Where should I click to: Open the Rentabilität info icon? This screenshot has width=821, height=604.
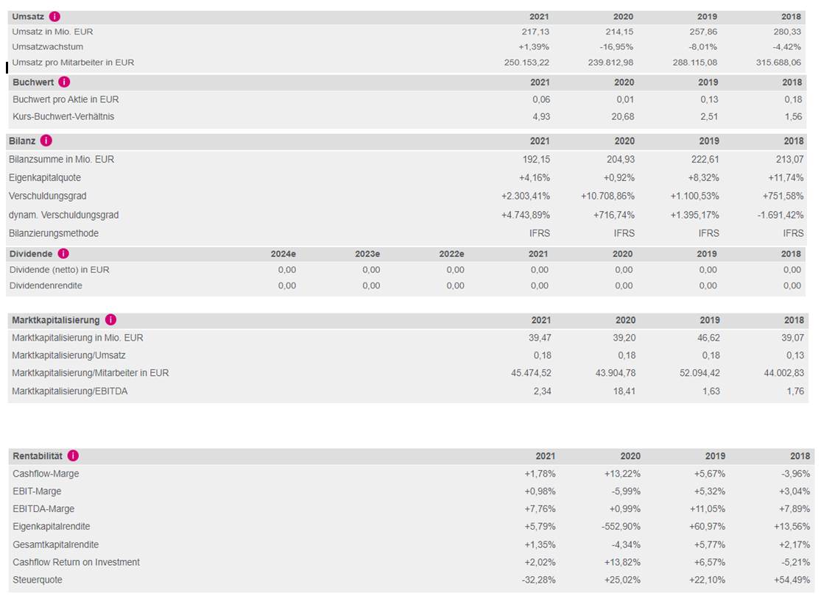(74, 456)
